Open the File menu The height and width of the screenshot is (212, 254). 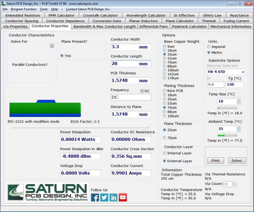coord(5,9)
